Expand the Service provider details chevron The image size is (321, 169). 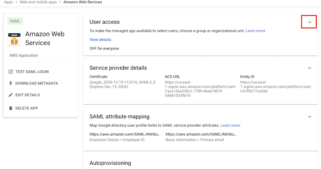click(309, 68)
